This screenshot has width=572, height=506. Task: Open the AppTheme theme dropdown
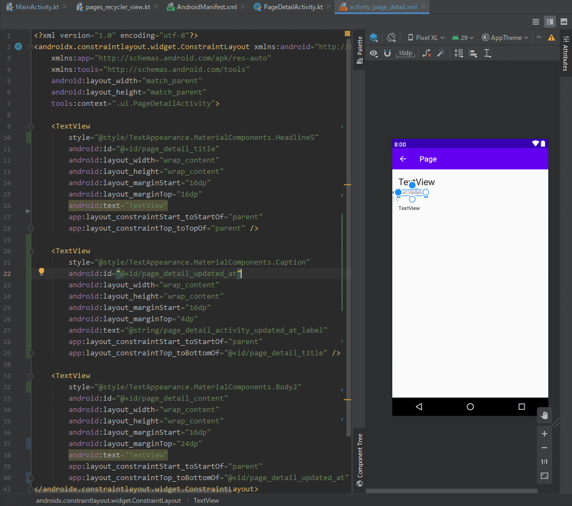click(505, 38)
